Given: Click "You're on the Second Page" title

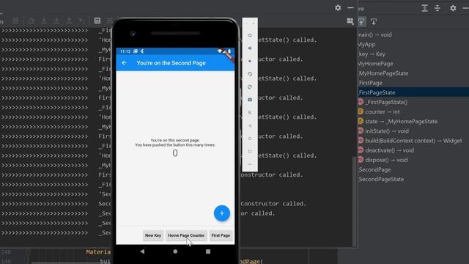Looking at the screenshot, I should [171, 63].
